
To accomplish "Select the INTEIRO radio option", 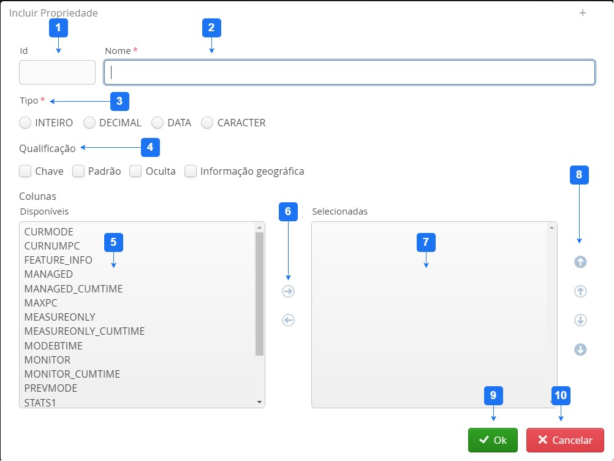I will tap(25, 123).
